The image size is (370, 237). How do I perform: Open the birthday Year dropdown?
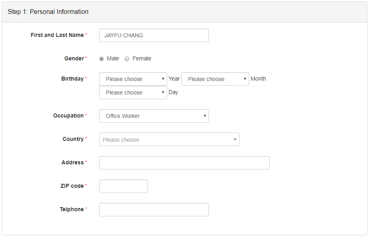click(133, 79)
